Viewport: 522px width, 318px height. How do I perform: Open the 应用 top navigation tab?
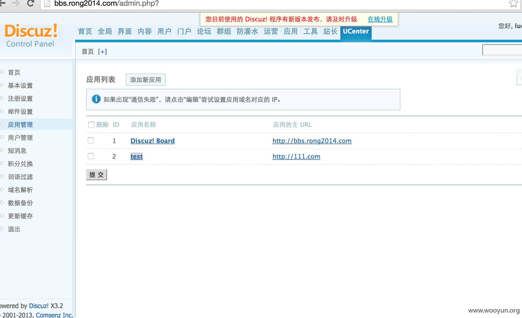click(x=291, y=32)
